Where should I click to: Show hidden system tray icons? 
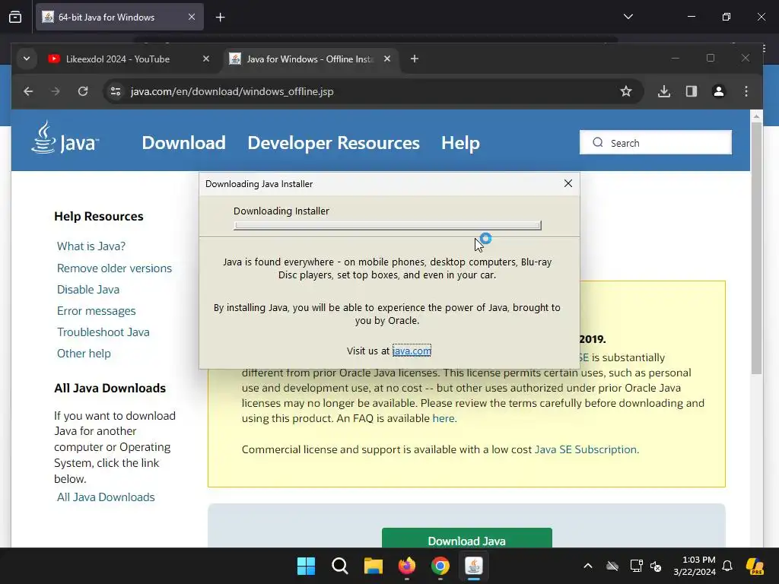[x=588, y=566]
